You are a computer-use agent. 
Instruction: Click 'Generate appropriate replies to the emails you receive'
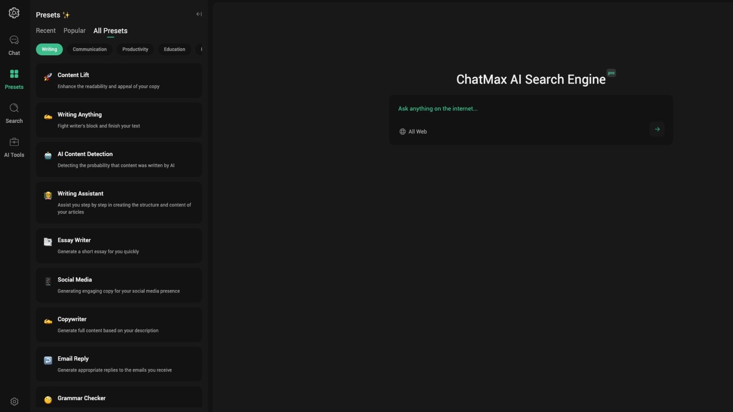tap(115, 370)
